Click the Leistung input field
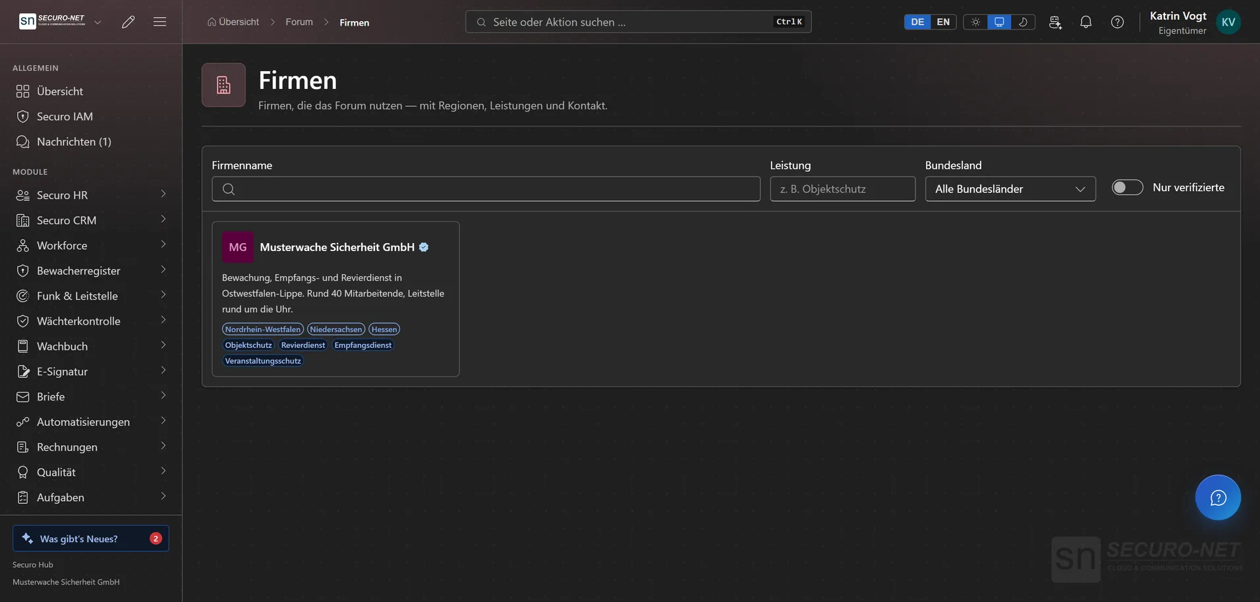This screenshot has width=1260, height=602. 842,188
